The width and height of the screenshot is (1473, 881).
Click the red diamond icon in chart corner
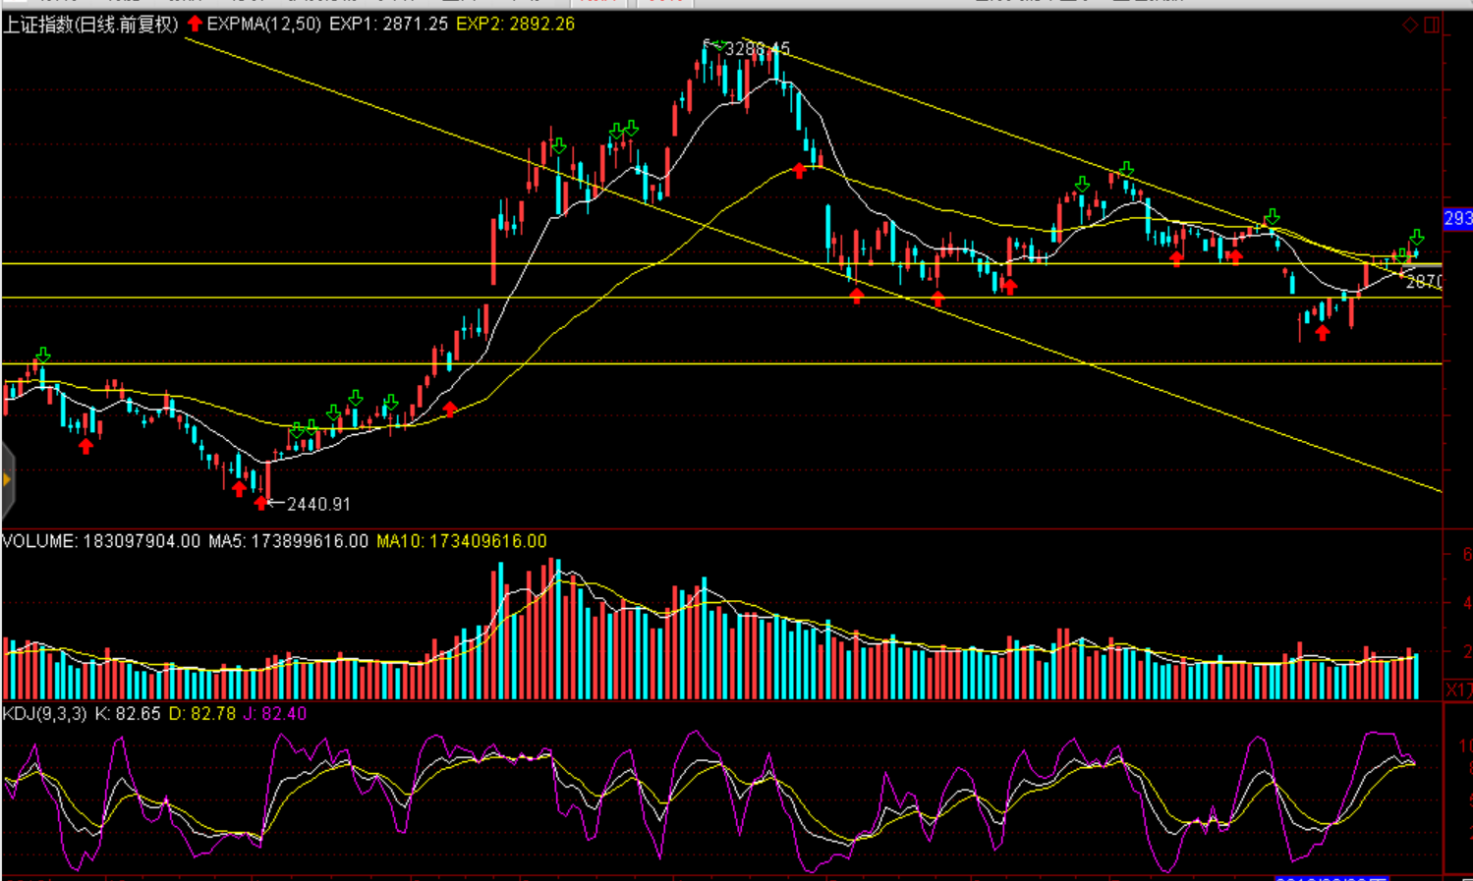click(x=1409, y=25)
